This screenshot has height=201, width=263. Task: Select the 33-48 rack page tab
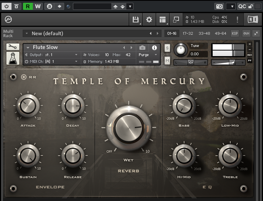(x=204, y=34)
